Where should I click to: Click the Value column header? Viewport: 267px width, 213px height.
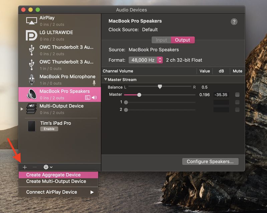pos(205,71)
